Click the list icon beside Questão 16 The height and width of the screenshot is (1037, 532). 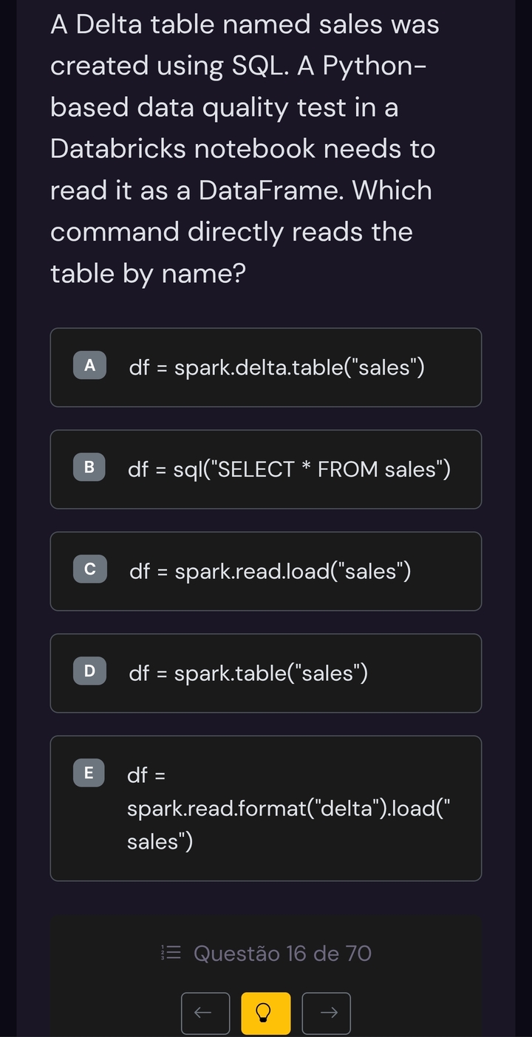pos(171,954)
